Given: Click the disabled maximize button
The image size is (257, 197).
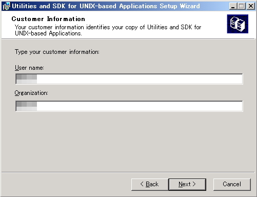Looking at the screenshot, I should 242,6.
